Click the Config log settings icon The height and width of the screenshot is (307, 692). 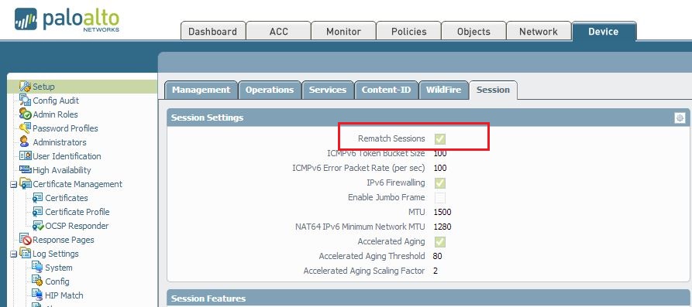tap(38, 281)
